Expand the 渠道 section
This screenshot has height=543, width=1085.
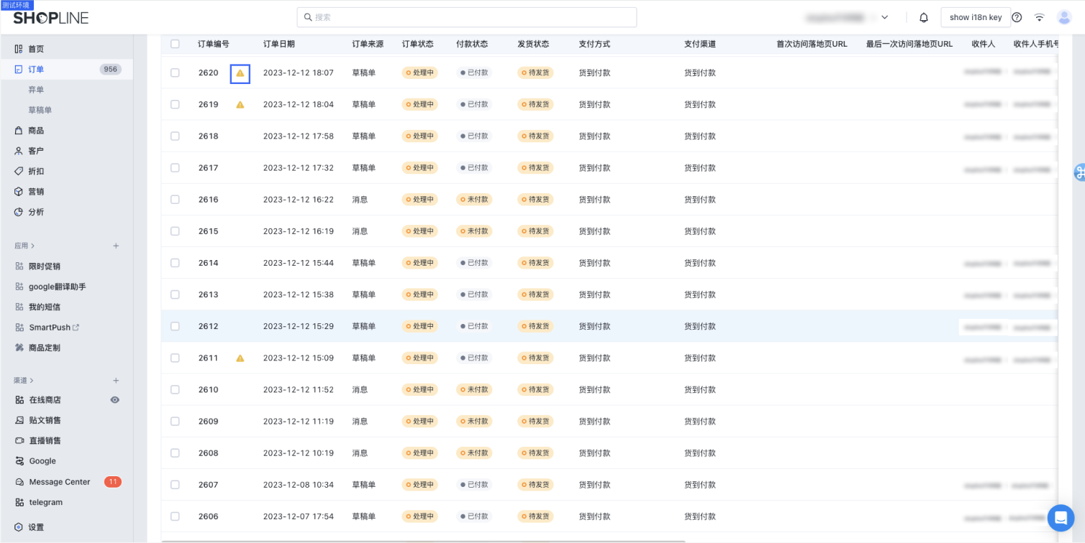[24, 381]
